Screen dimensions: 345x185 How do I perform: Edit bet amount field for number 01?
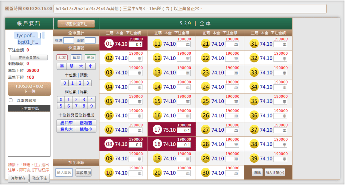pos(135,44)
